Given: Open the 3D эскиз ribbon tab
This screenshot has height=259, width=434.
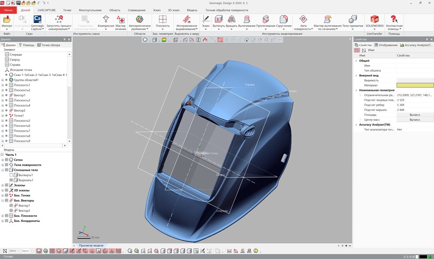Looking at the screenshot, I should click(x=174, y=10).
